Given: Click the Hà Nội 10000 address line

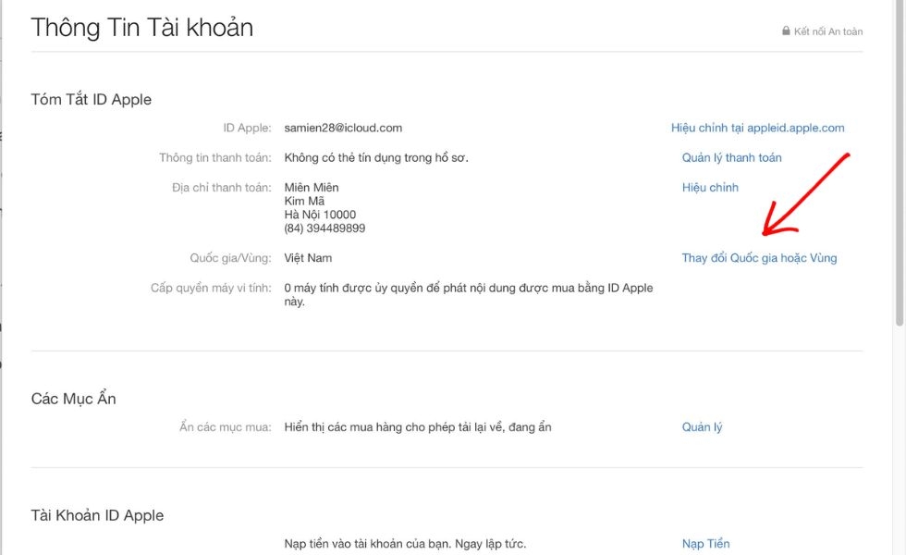Looking at the screenshot, I should pos(320,215).
